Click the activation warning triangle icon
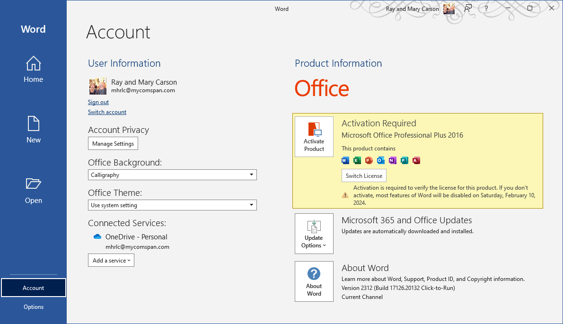Viewport: 563px width, 324px height. 345,195
